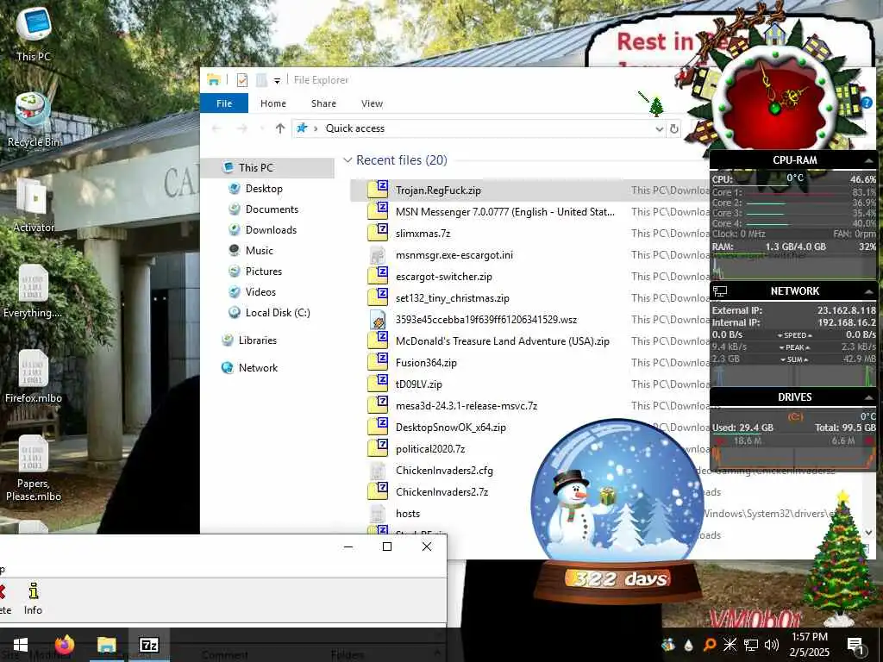883x662 pixels.
Task: Open the Share ribbon tab
Action: coord(323,103)
